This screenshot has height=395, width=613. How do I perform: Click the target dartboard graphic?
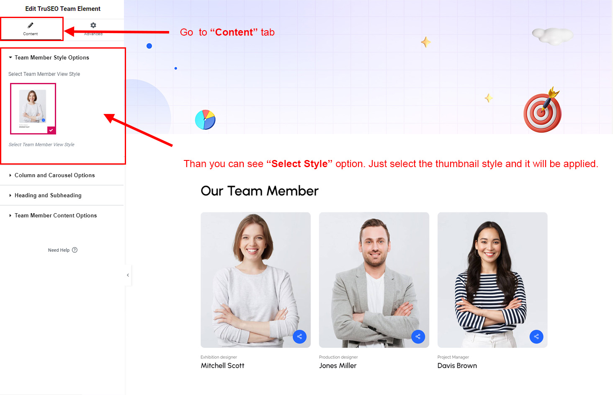pyautogui.click(x=543, y=110)
